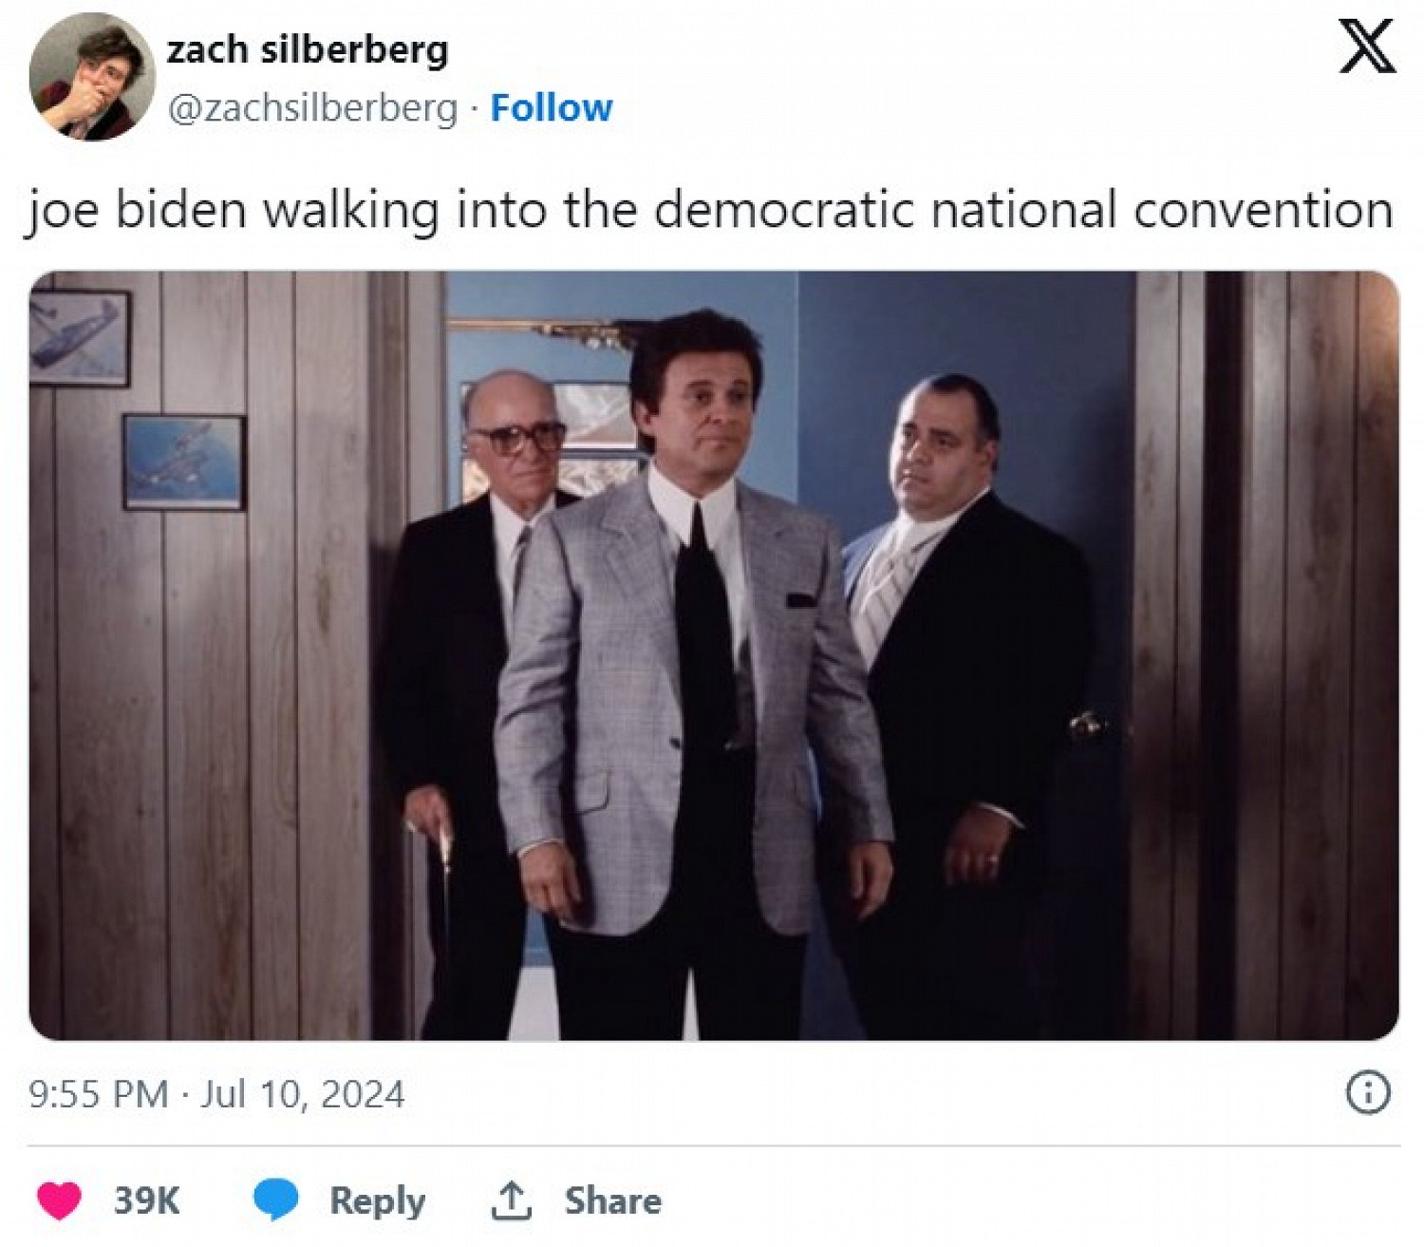Click the tweet text about democratic national convention
The height and width of the screenshot is (1247, 1424).
(709, 210)
